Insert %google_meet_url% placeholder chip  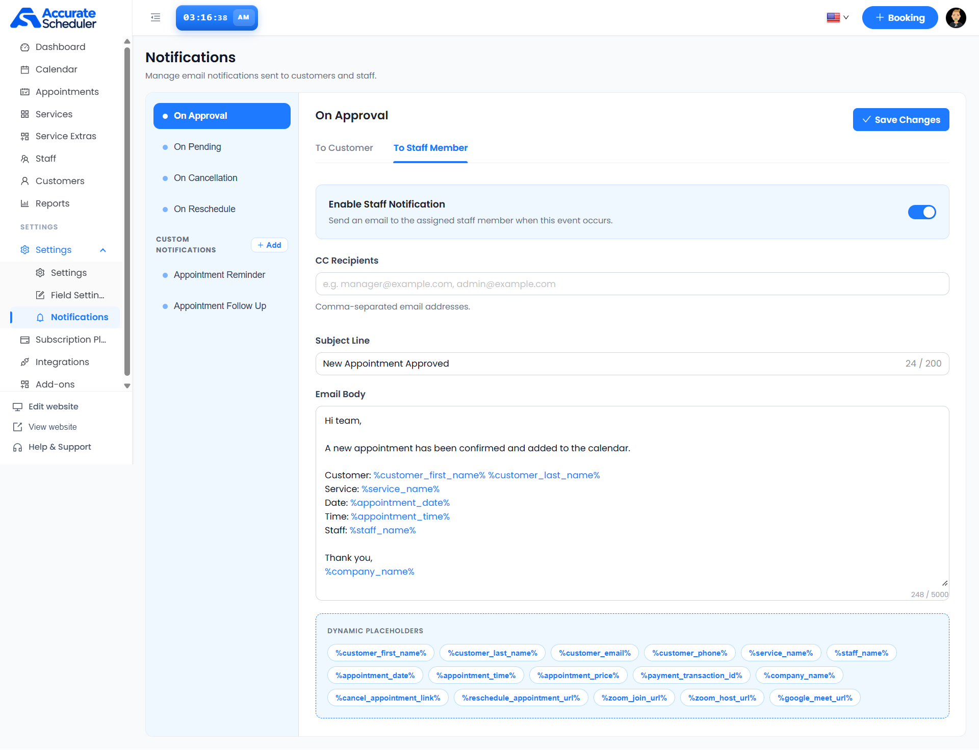point(815,698)
